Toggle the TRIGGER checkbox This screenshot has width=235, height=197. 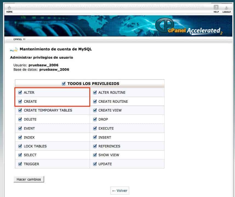(20, 164)
